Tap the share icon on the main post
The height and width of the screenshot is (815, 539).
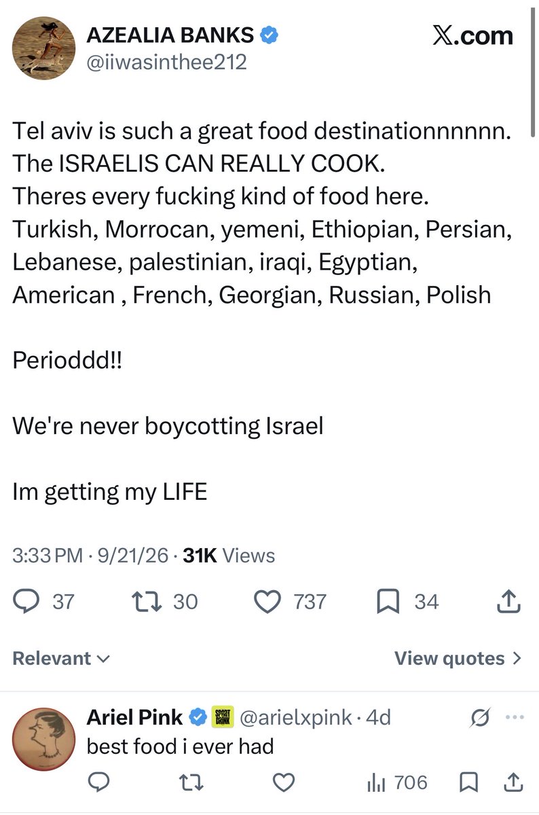point(510,601)
